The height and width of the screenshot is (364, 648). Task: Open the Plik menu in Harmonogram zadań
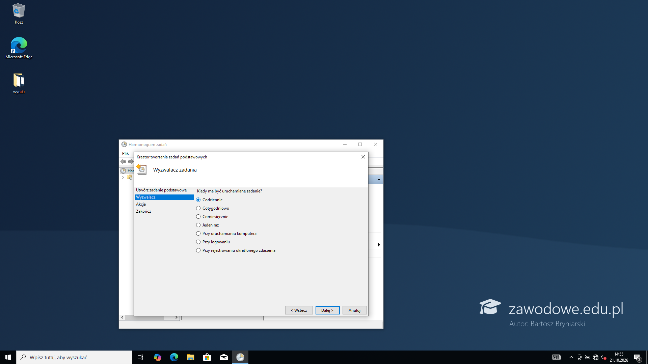pyautogui.click(x=125, y=153)
